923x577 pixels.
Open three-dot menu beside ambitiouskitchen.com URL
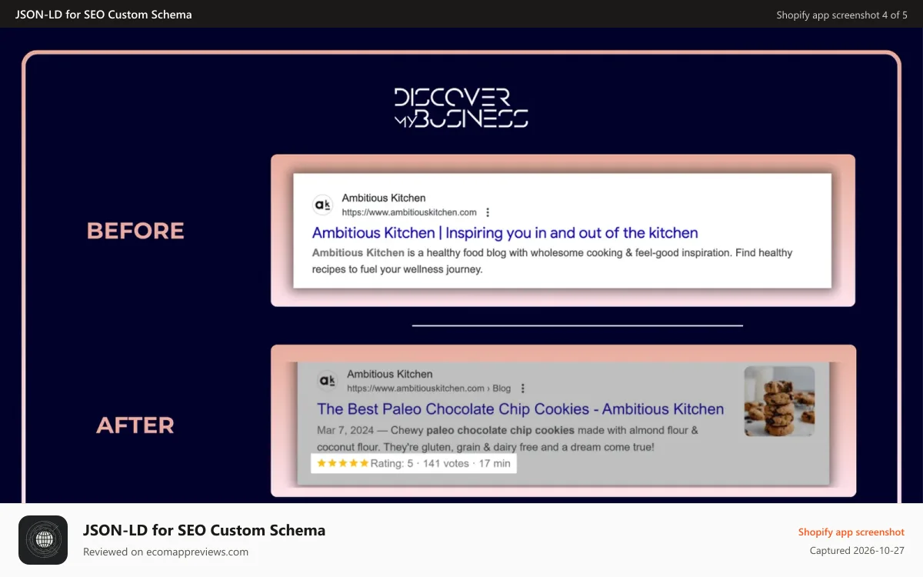[488, 212]
